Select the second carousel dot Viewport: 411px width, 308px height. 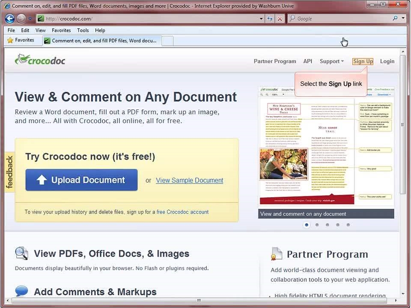317,225
